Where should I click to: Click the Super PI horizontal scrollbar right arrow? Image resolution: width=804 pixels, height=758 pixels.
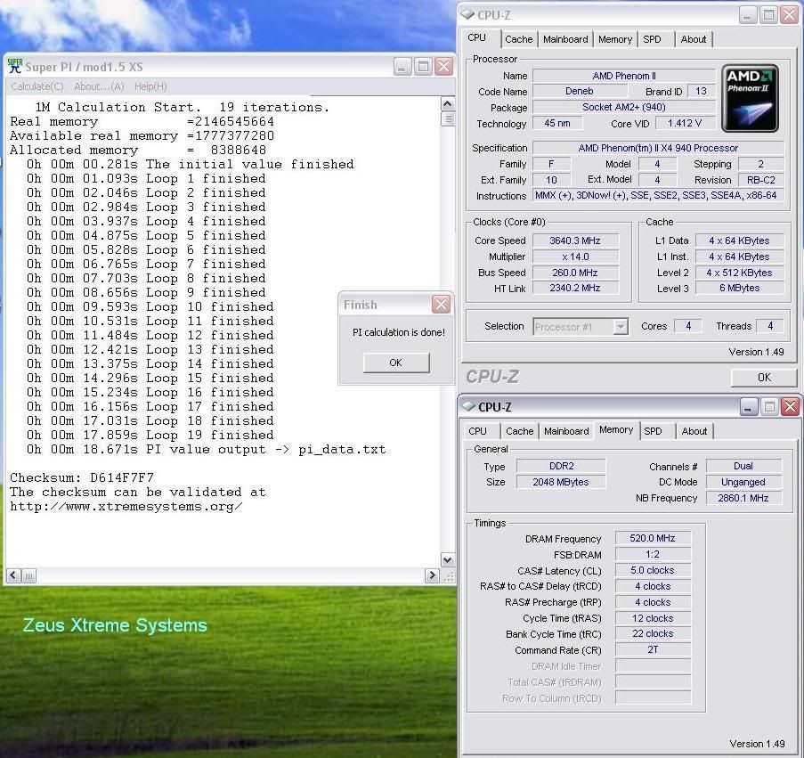432,575
